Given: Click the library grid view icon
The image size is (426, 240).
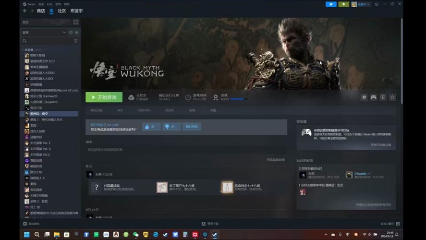Looking at the screenshot, I should pos(75,22).
